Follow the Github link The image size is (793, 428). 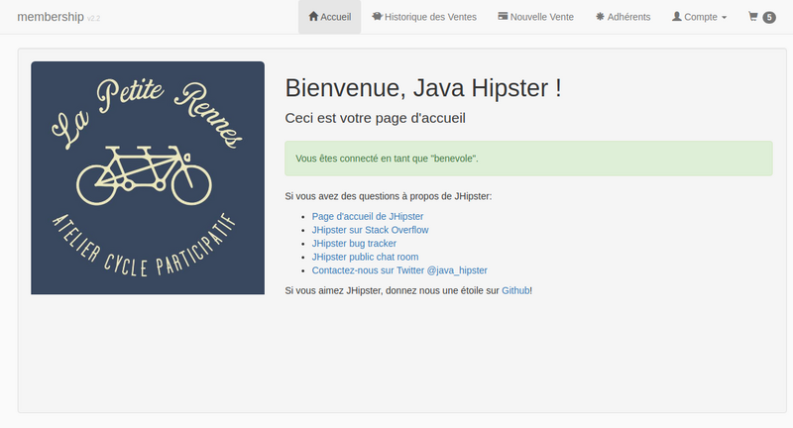(515, 290)
